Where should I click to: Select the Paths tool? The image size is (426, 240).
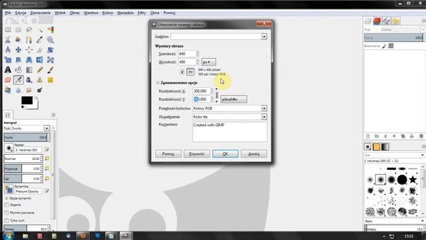[x=29, y=40]
